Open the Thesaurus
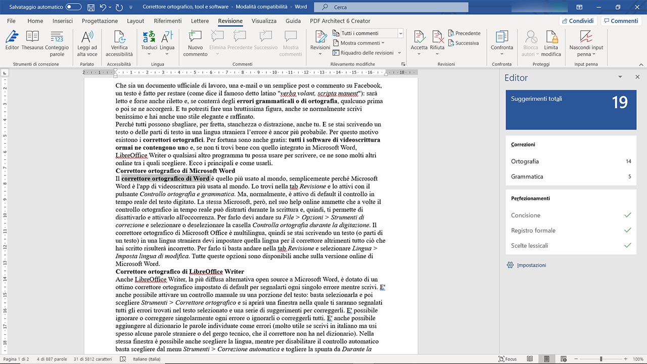Viewport: 647px width, 364px height. 32,40
